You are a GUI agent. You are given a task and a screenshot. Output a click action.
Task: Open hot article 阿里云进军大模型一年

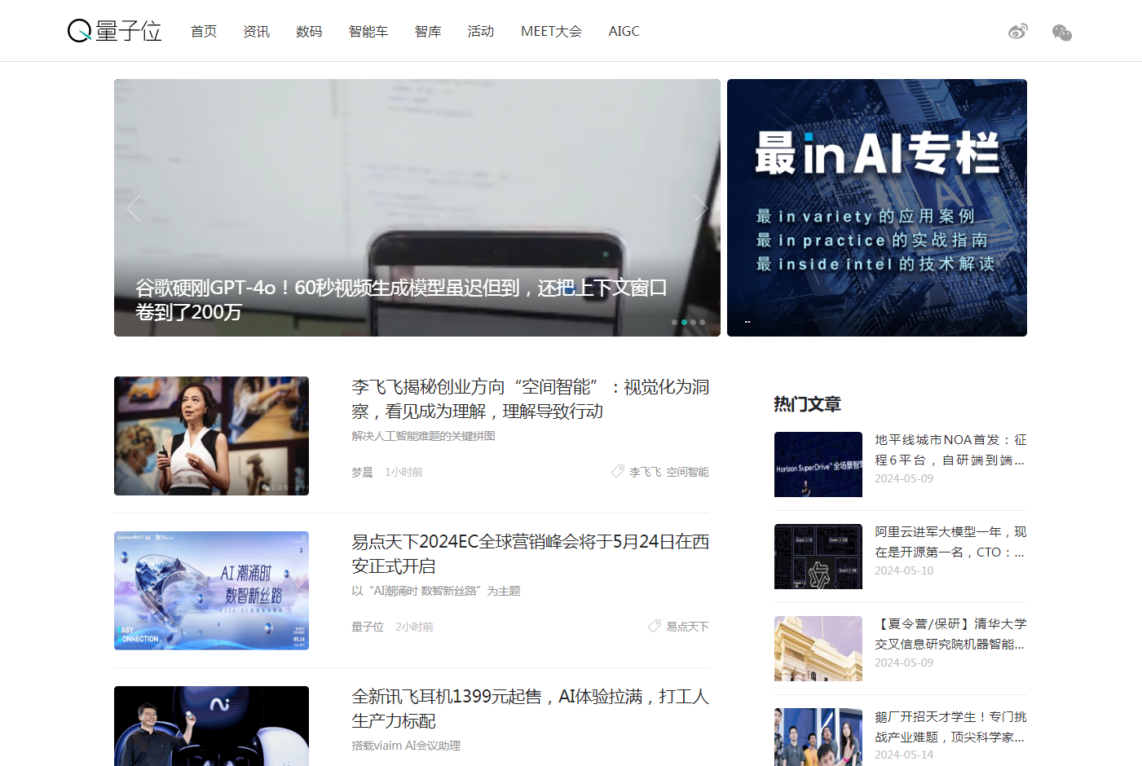(x=950, y=542)
